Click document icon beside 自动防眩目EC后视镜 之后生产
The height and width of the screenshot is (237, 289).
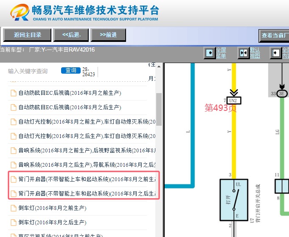[13, 107]
